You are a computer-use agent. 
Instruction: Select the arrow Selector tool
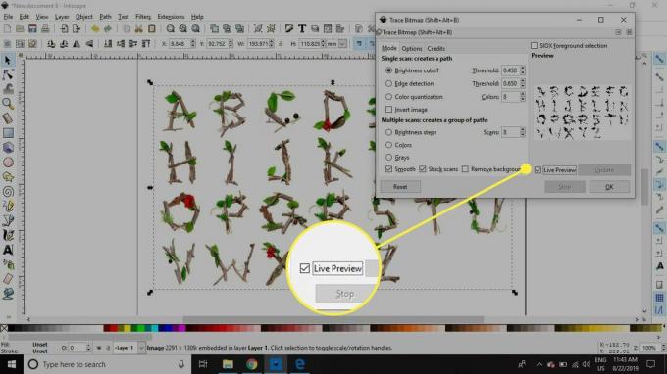tap(8, 60)
